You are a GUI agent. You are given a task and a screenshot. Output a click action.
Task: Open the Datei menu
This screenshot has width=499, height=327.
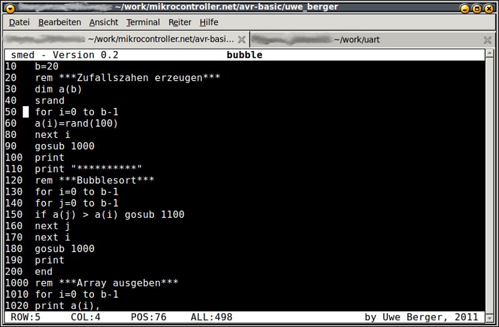[x=19, y=22]
